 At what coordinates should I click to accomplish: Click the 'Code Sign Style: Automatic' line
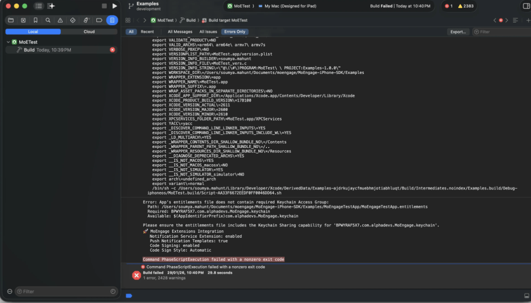pyautogui.click(x=180, y=250)
